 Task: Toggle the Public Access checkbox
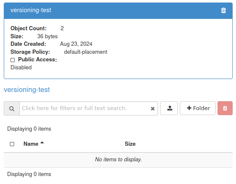pos(13,60)
